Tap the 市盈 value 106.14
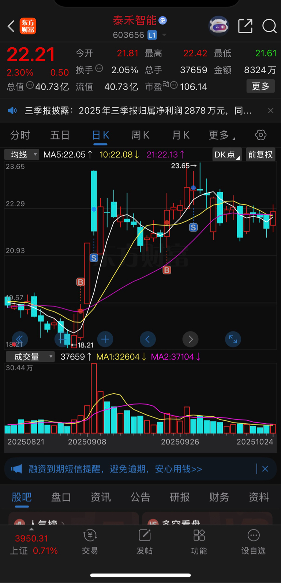This screenshot has height=583, width=281. pyautogui.click(x=194, y=87)
